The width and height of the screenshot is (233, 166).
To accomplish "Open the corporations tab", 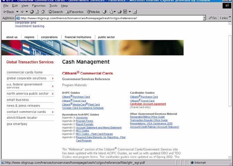I will pyautogui.click(x=49, y=37).
